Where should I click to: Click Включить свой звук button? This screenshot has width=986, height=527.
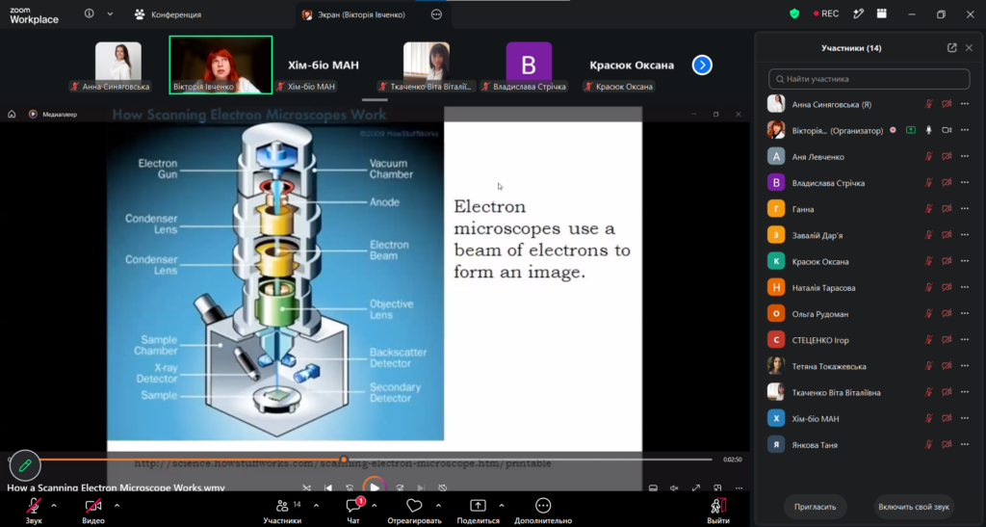click(914, 507)
